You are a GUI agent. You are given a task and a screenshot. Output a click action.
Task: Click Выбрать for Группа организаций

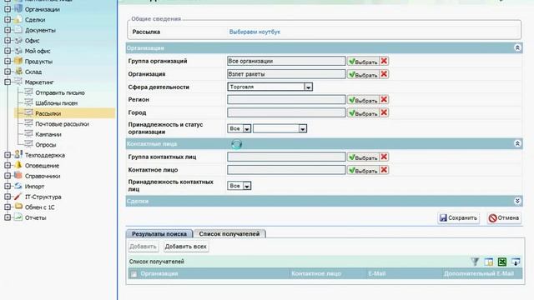point(363,61)
